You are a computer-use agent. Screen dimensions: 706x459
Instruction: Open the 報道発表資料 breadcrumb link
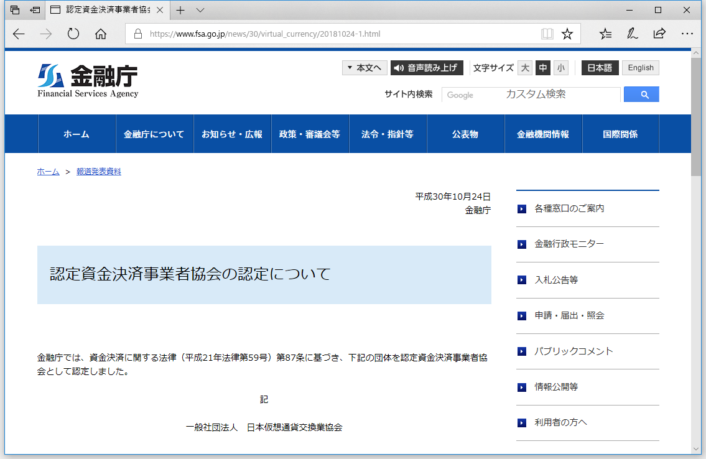(98, 172)
